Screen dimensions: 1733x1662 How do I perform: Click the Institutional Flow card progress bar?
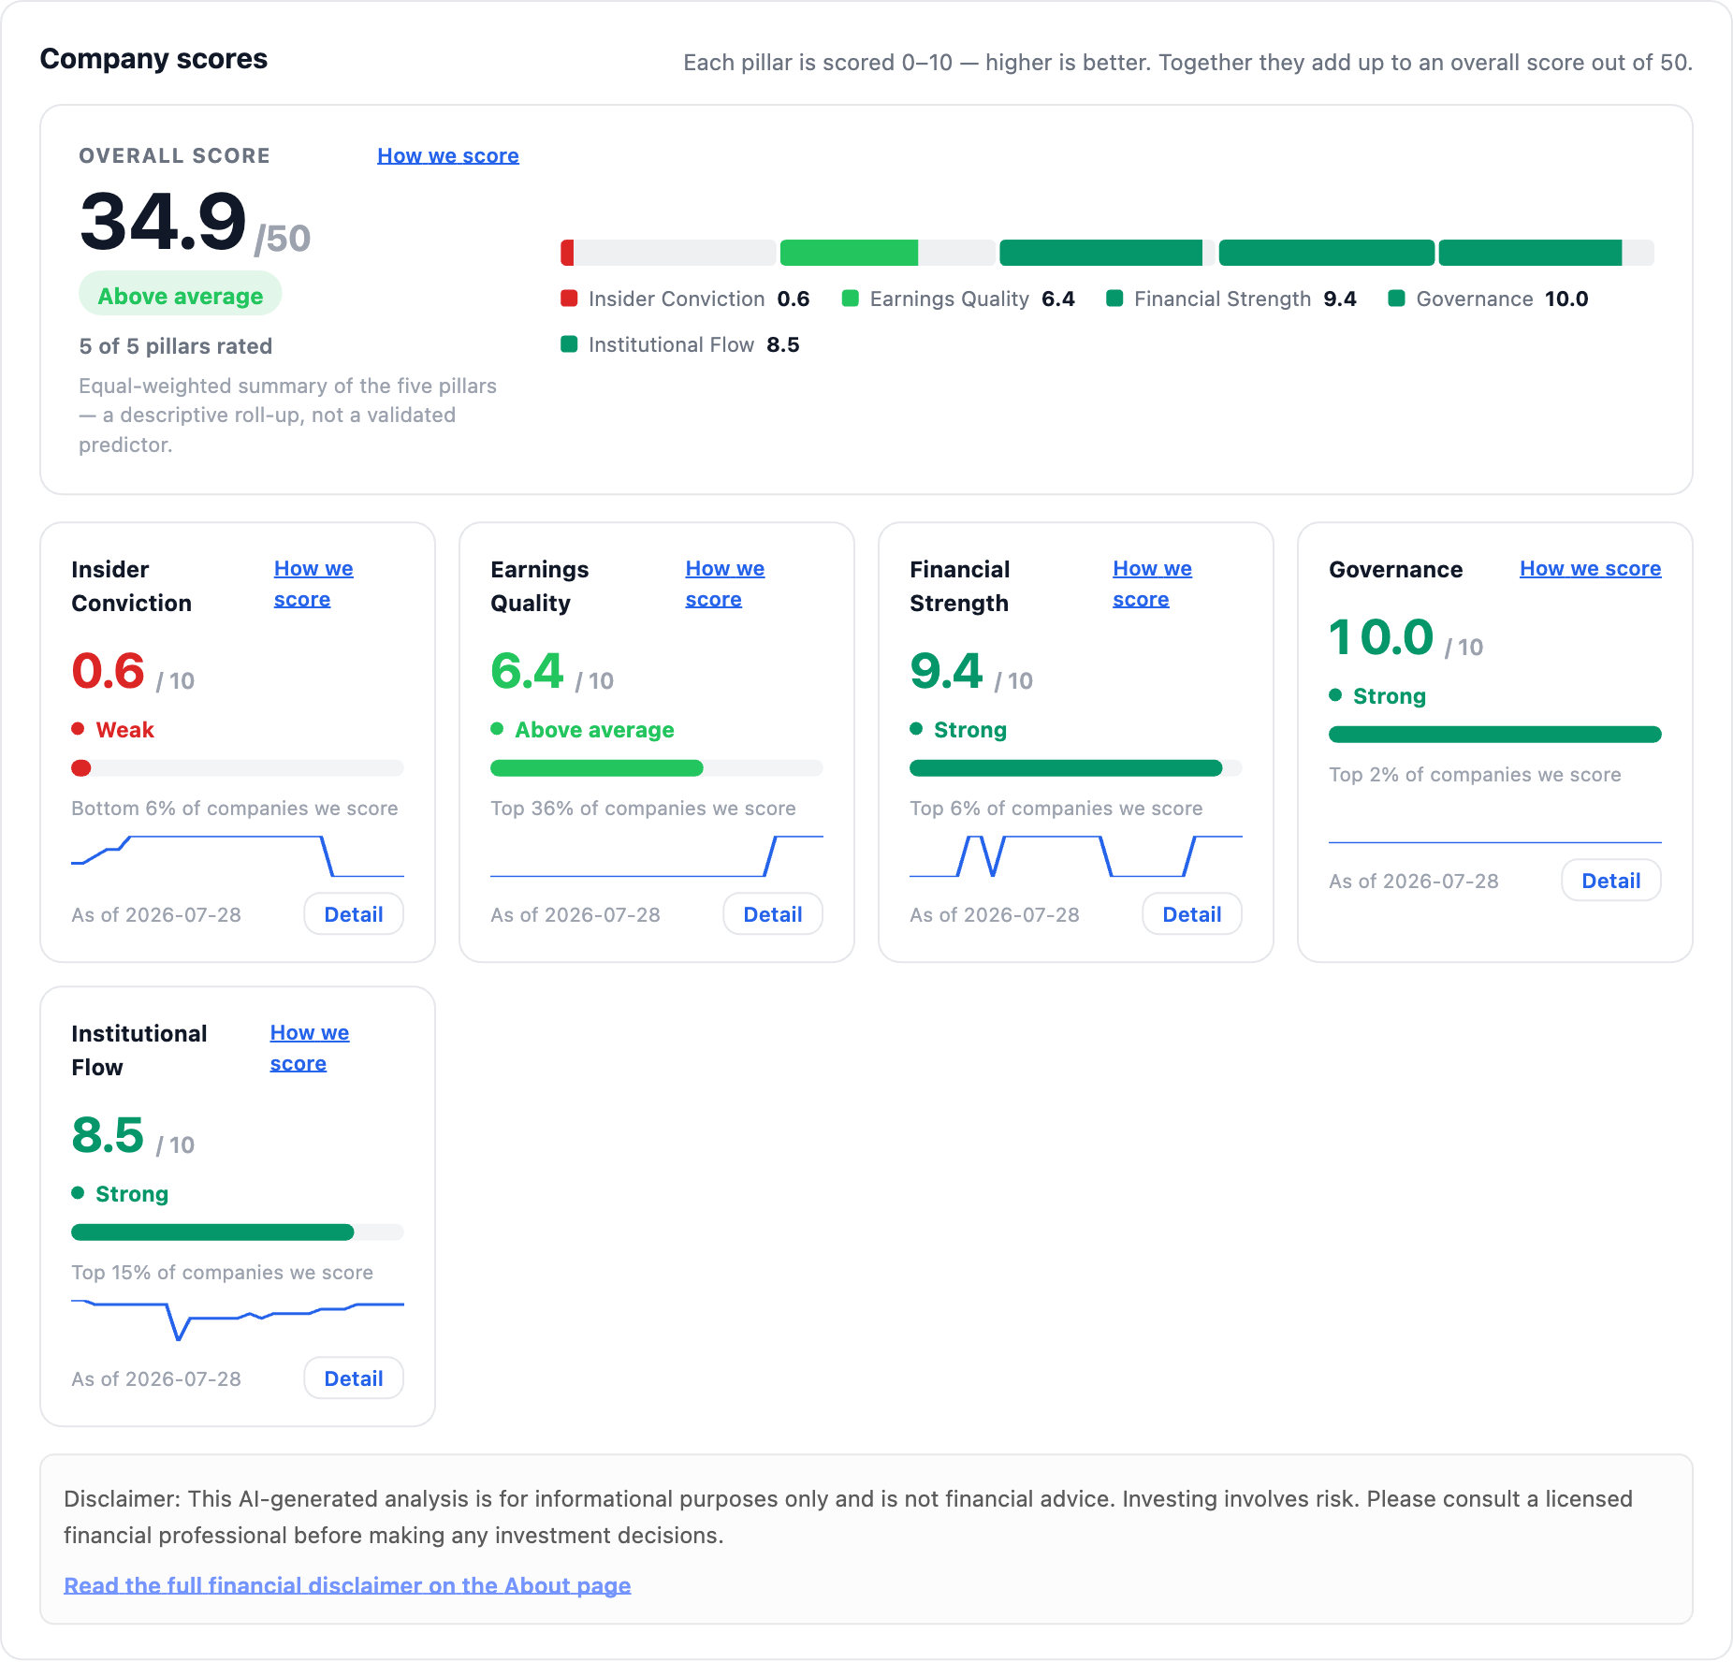pyautogui.click(x=238, y=1232)
